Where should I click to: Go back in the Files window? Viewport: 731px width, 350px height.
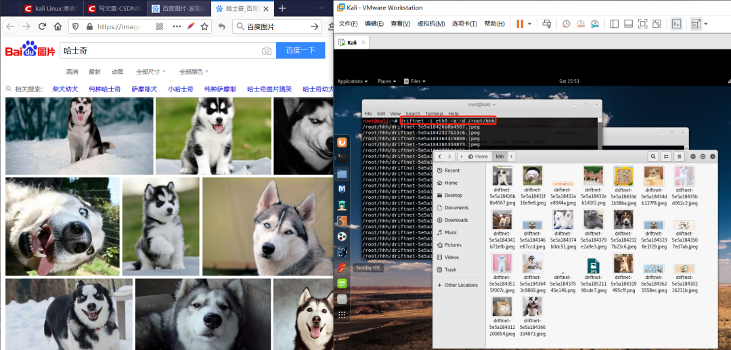pyautogui.click(x=441, y=156)
